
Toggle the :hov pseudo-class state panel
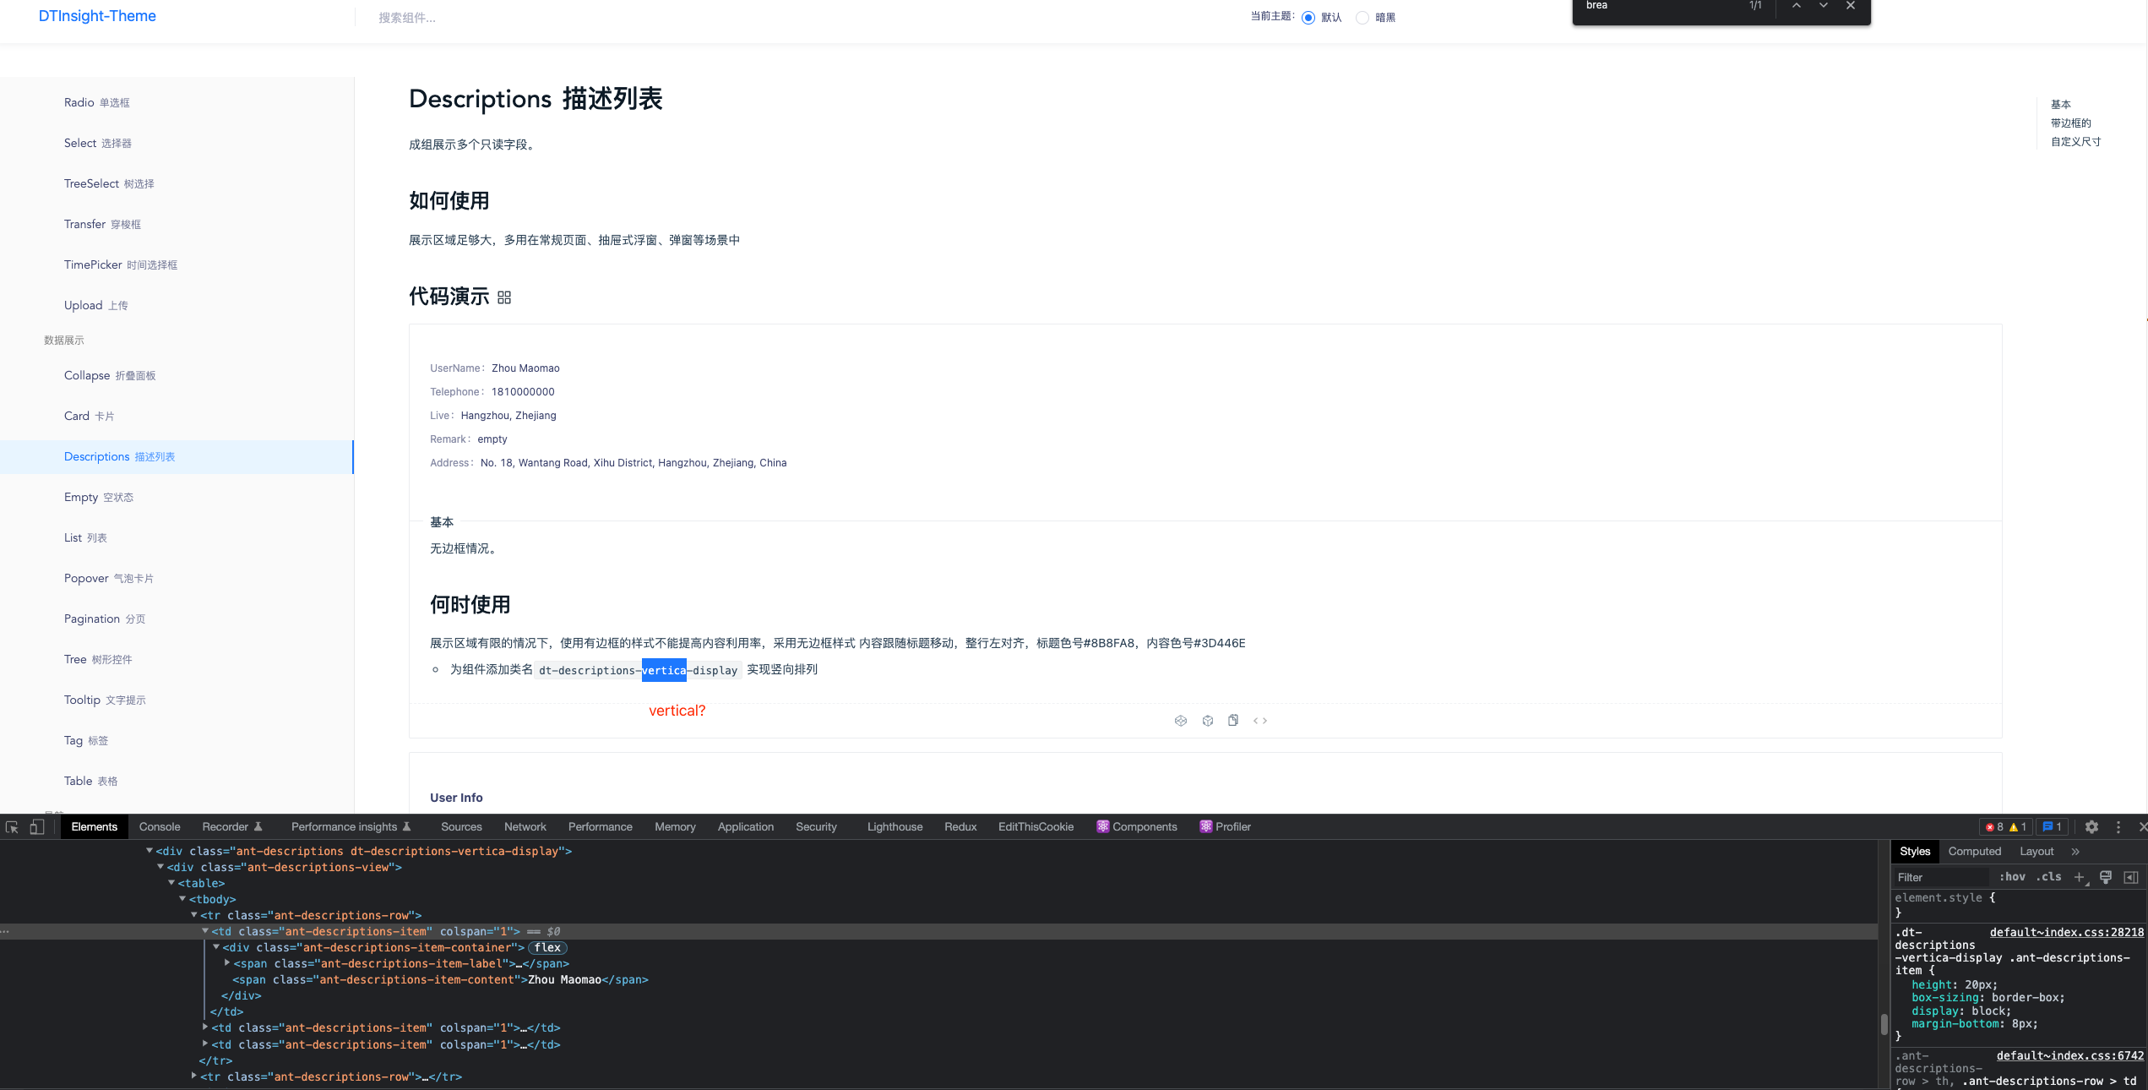pos(2013,878)
